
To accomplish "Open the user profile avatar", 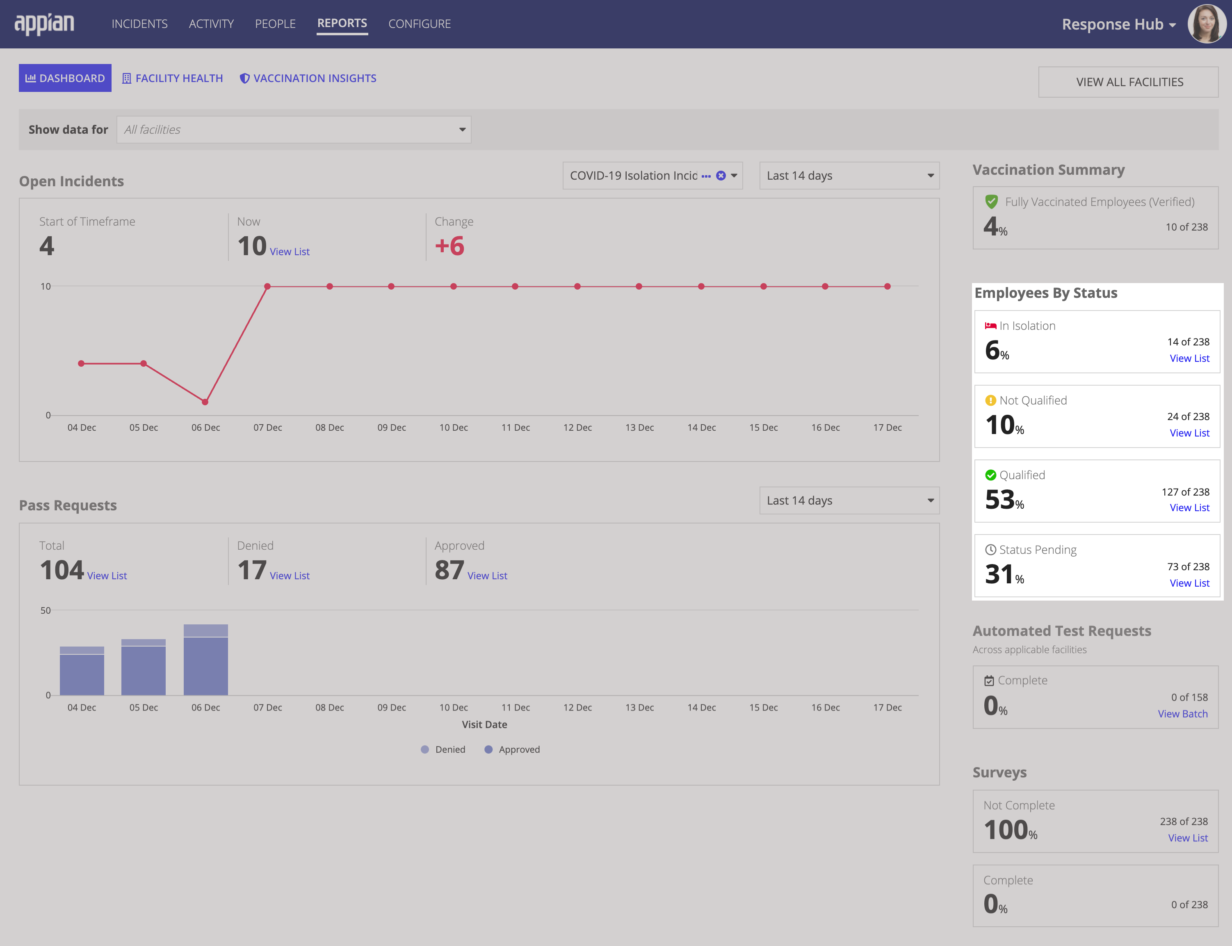I will click(x=1206, y=24).
